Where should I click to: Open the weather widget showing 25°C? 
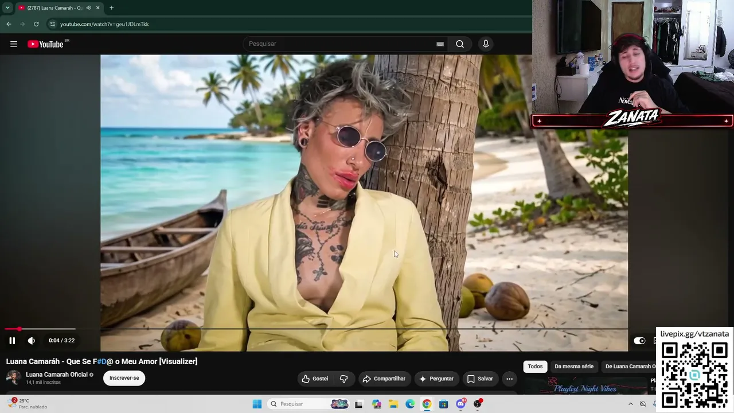tap(28, 404)
